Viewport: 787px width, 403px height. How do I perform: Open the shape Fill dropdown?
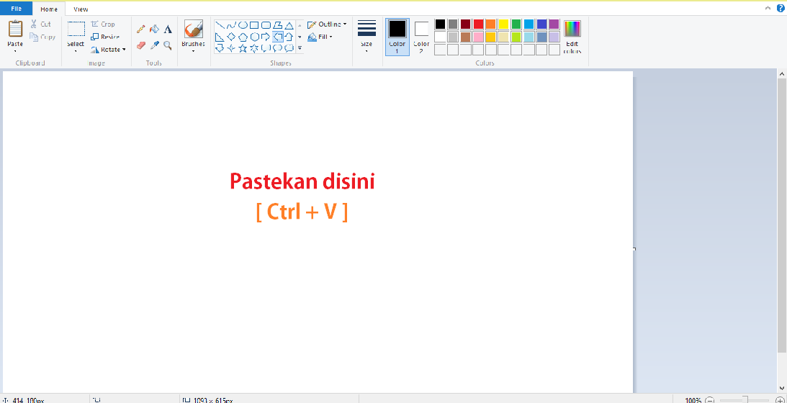320,37
